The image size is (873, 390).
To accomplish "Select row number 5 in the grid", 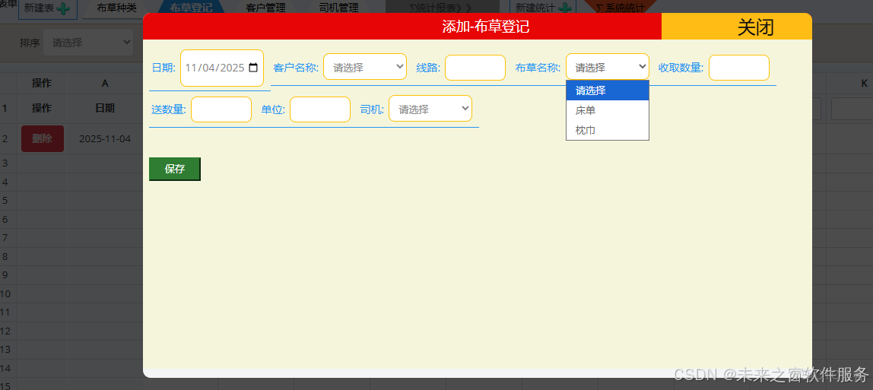I will coord(5,200).
